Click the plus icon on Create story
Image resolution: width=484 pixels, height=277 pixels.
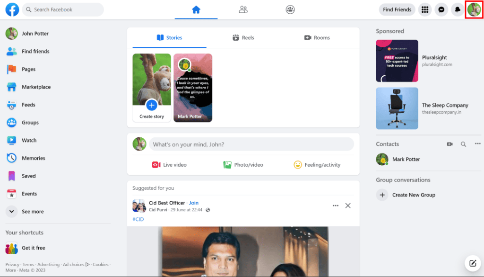coord(152,105)
